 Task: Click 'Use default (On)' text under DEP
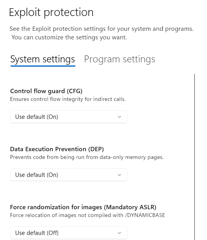pyautogui.click(x=37, y=175)
